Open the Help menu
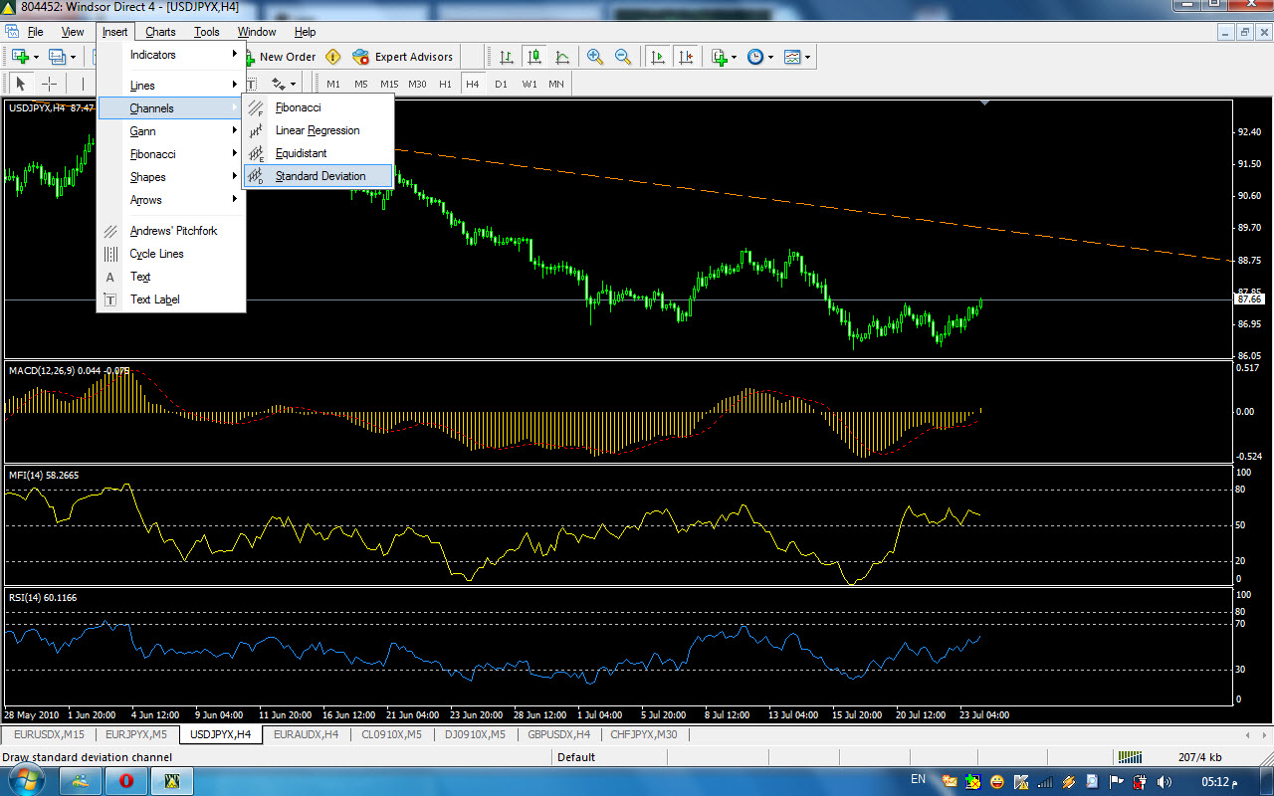Viewport: 1274px width, 796px height. pos(305,32)
